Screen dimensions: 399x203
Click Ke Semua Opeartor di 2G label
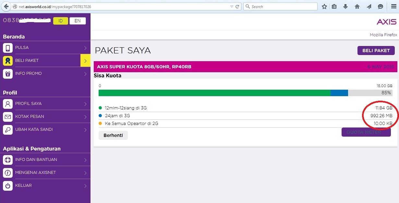(132, 123)
